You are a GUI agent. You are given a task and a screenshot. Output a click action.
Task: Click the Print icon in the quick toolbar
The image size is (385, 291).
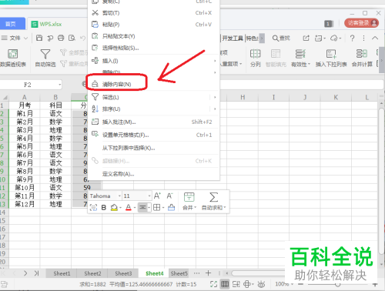click(x=61, y=38)
